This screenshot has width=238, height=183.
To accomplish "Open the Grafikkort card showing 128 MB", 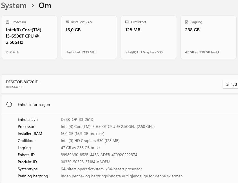I will point(149,37).
